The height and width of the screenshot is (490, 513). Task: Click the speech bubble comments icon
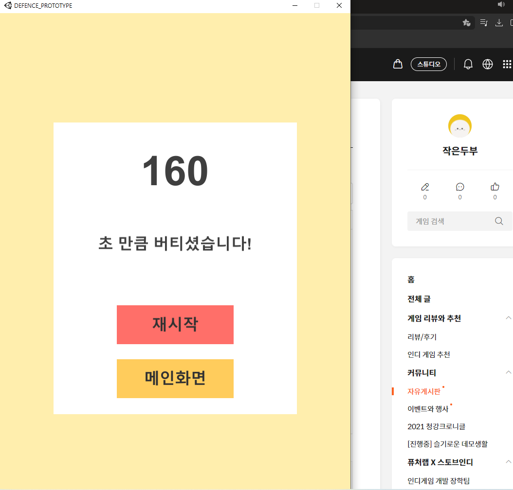[x=460, y=187]
